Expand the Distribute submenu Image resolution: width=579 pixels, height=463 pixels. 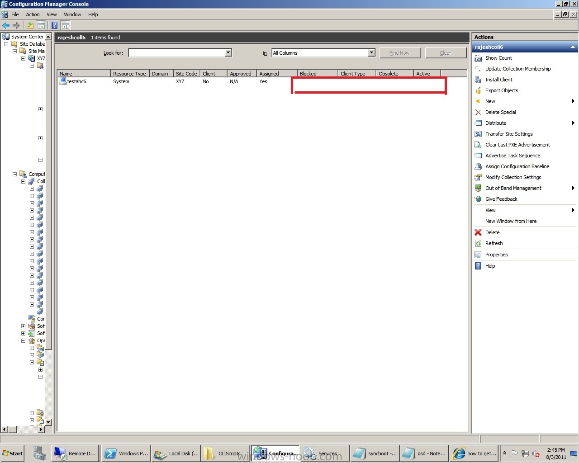pos(573,123)
